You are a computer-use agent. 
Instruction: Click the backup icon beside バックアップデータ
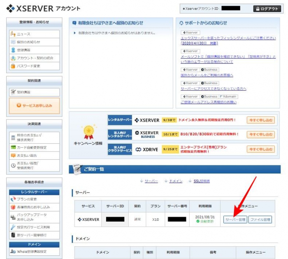(x=13, y=217)
